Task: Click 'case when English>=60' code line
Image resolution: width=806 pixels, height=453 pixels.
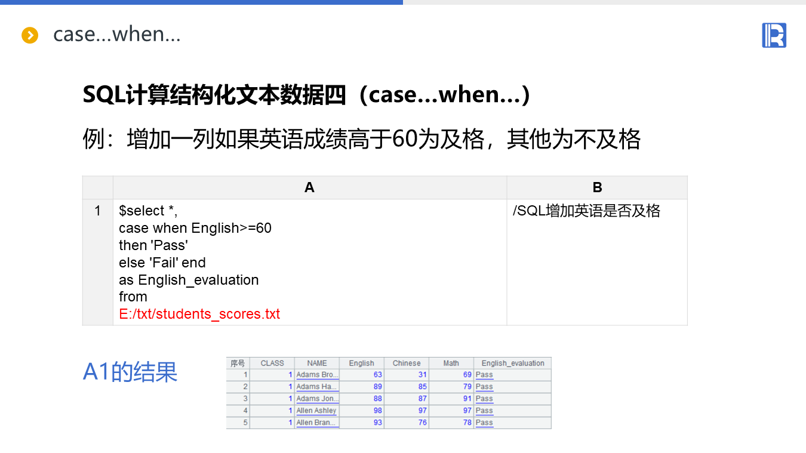Action: (x=195, y=228)
